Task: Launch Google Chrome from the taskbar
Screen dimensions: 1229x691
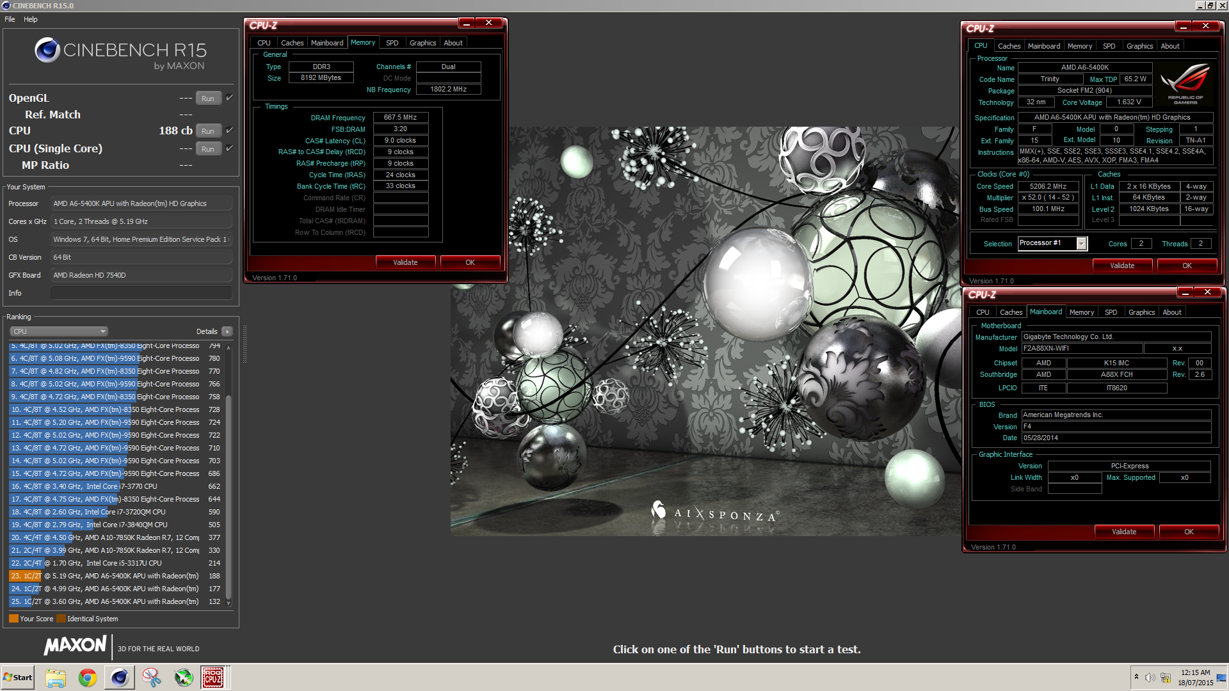Action: 88,678
